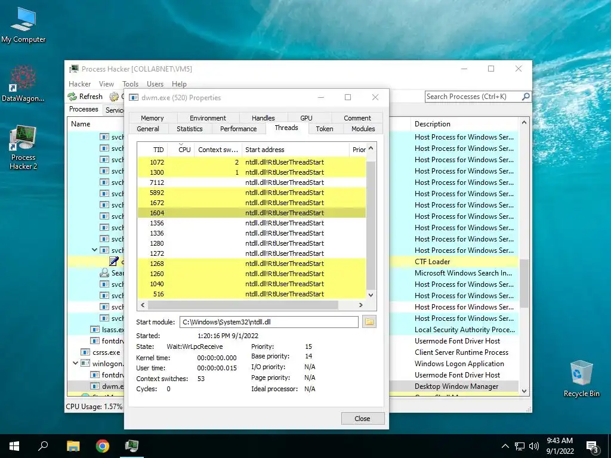
Task: Open the View menu
Action: pyautogui.click(x=106, y=83)
